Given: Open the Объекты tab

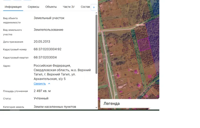Looking at the screenshot, I should (51, 7).
